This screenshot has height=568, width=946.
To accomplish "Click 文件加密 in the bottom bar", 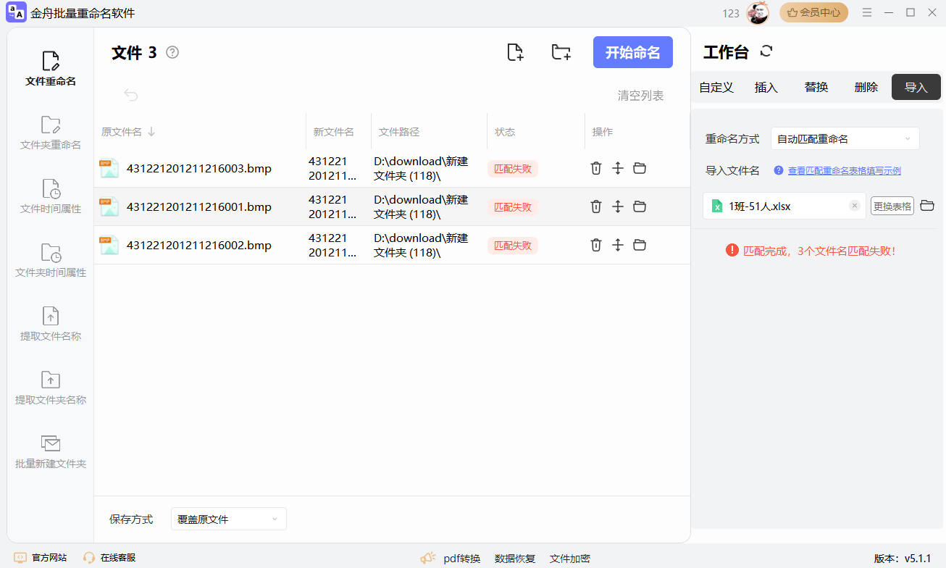I will (570, 559).
